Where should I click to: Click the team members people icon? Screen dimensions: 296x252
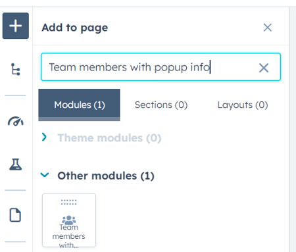(x=69, y=220)
